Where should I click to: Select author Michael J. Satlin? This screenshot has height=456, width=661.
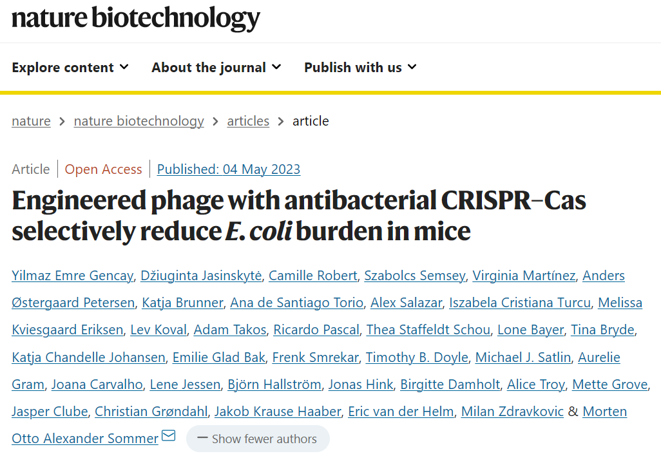pos(523,357)
